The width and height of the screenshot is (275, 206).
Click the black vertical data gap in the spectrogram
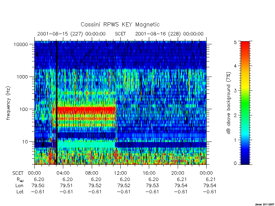[x=56, y=103]
